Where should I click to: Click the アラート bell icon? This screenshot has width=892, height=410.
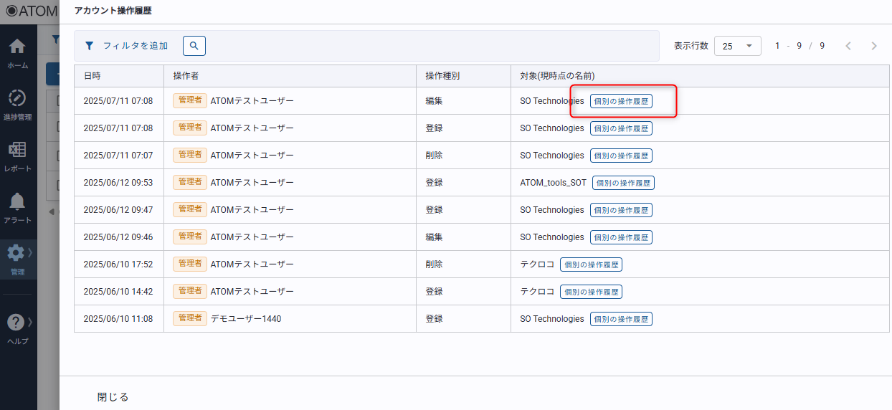point(18,201)
